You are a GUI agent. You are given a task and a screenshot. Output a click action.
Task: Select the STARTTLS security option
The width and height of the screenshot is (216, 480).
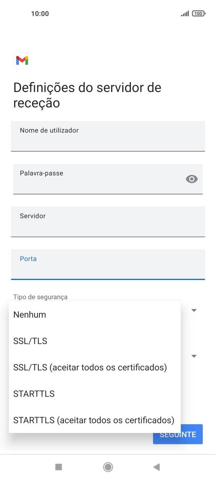(x=34, y=393)
